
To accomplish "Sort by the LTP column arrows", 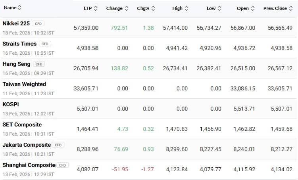I will [x=96, y=8].
